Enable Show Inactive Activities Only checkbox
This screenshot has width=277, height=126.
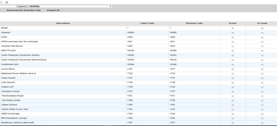4,10
